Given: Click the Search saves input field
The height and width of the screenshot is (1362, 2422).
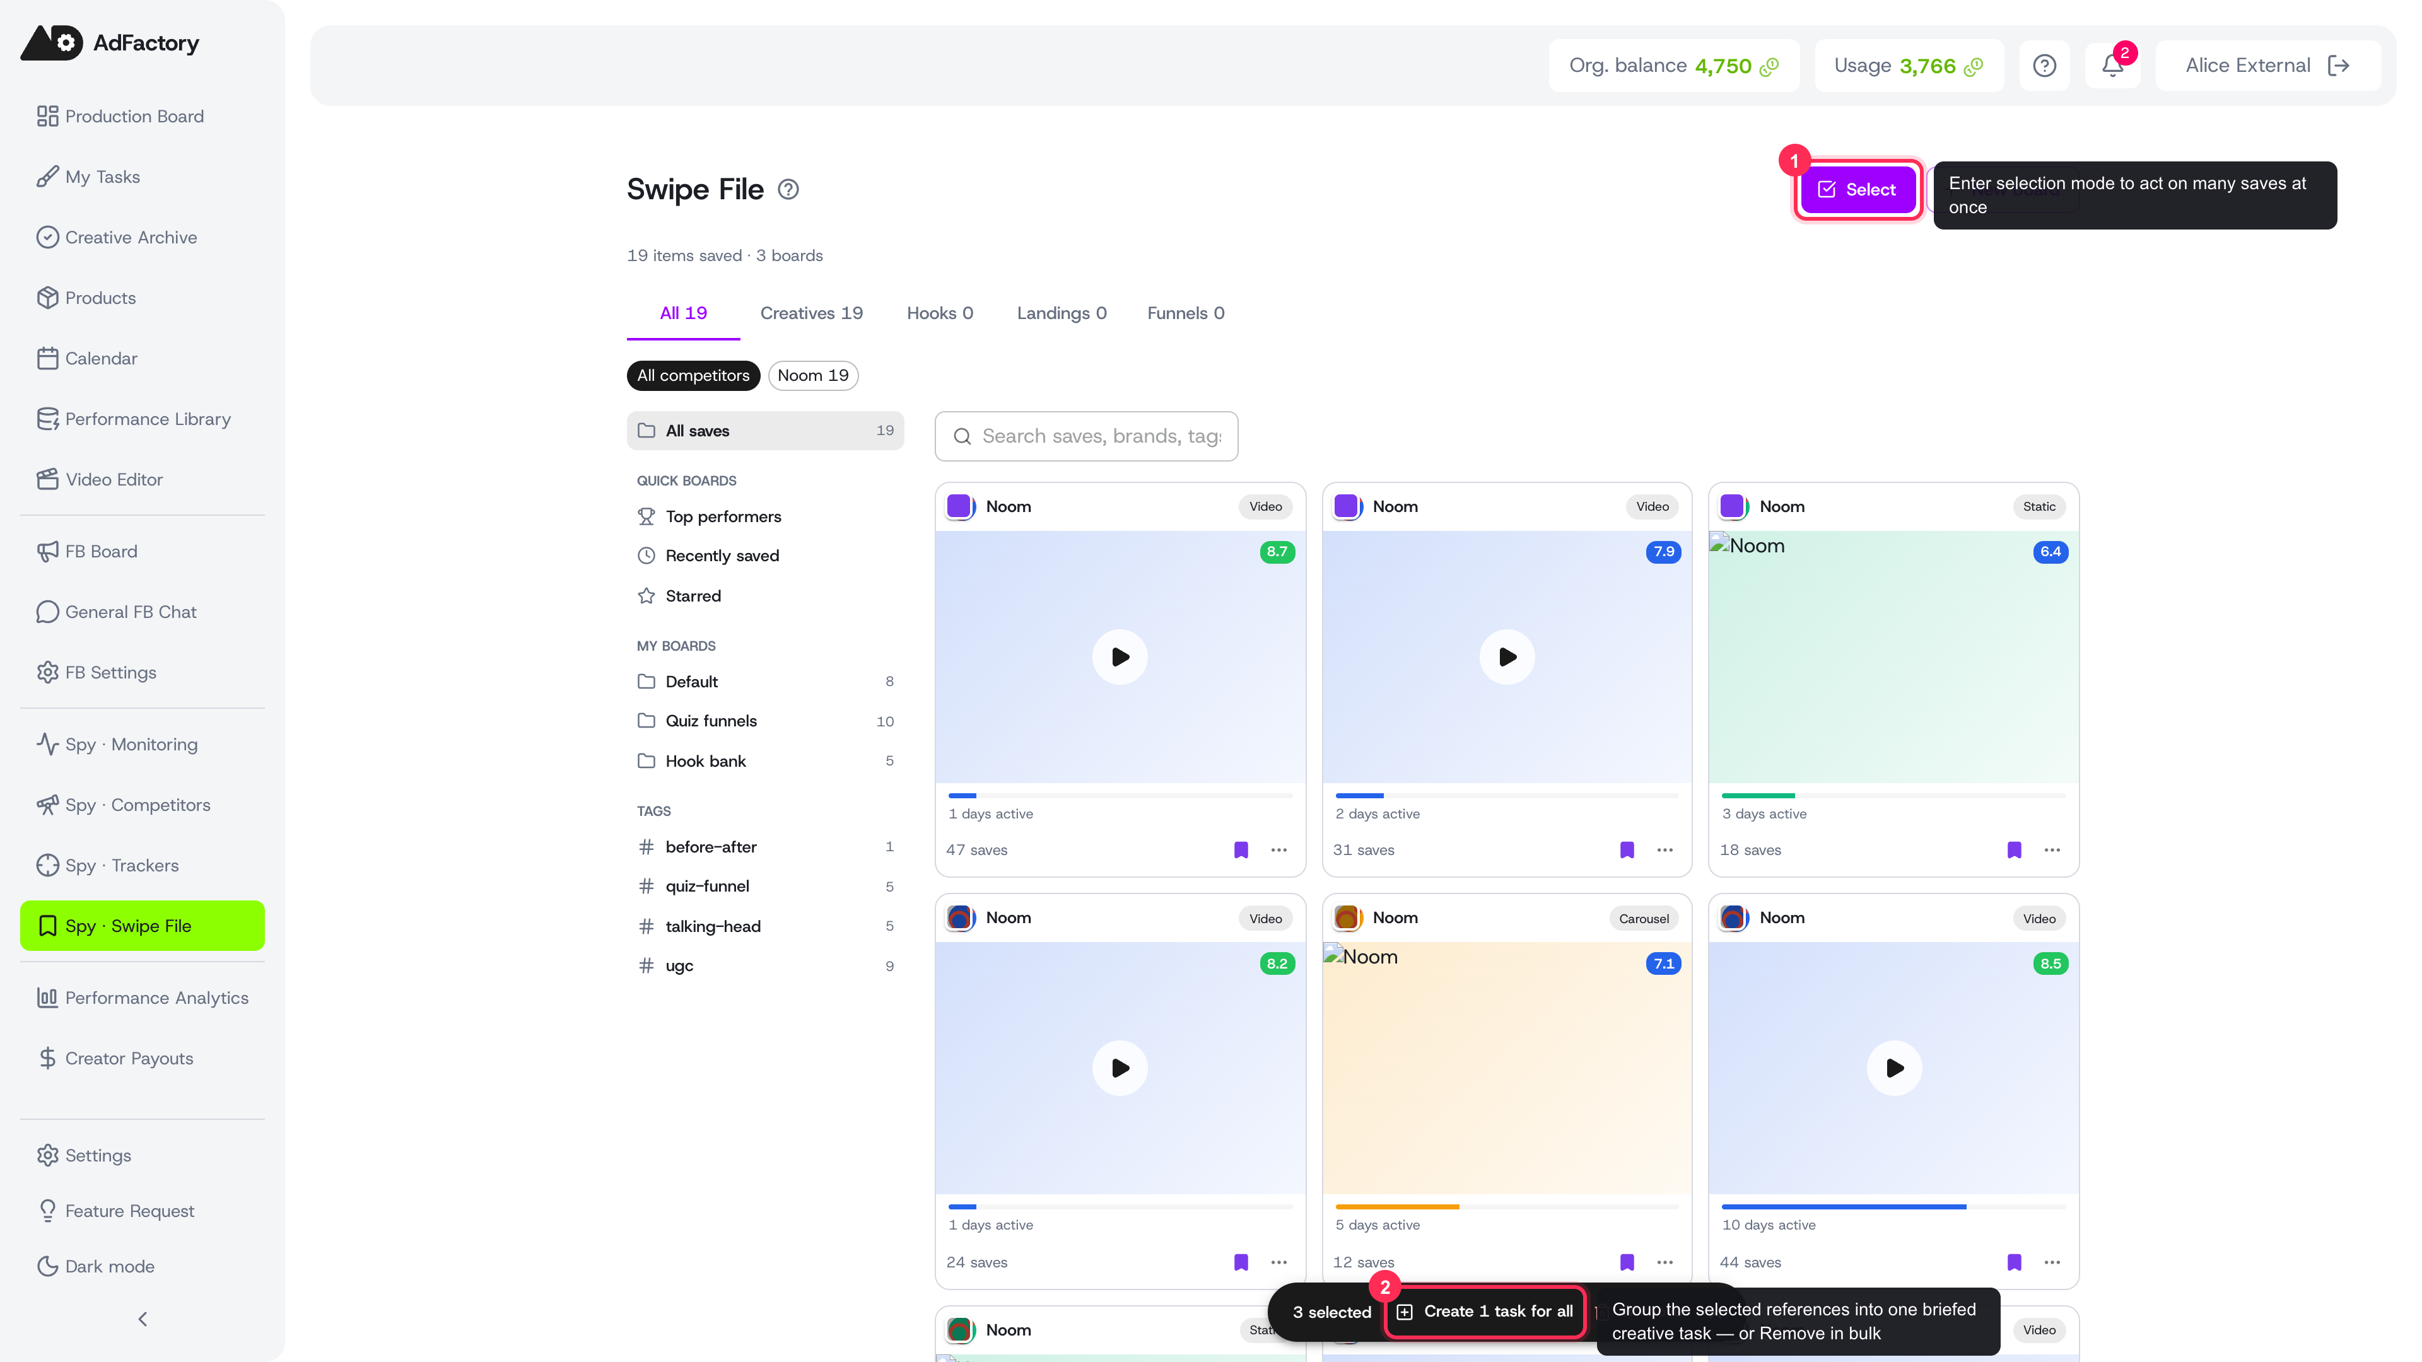Looking at the screenshot, I should pyautogui.click(x=1086, y=436).
